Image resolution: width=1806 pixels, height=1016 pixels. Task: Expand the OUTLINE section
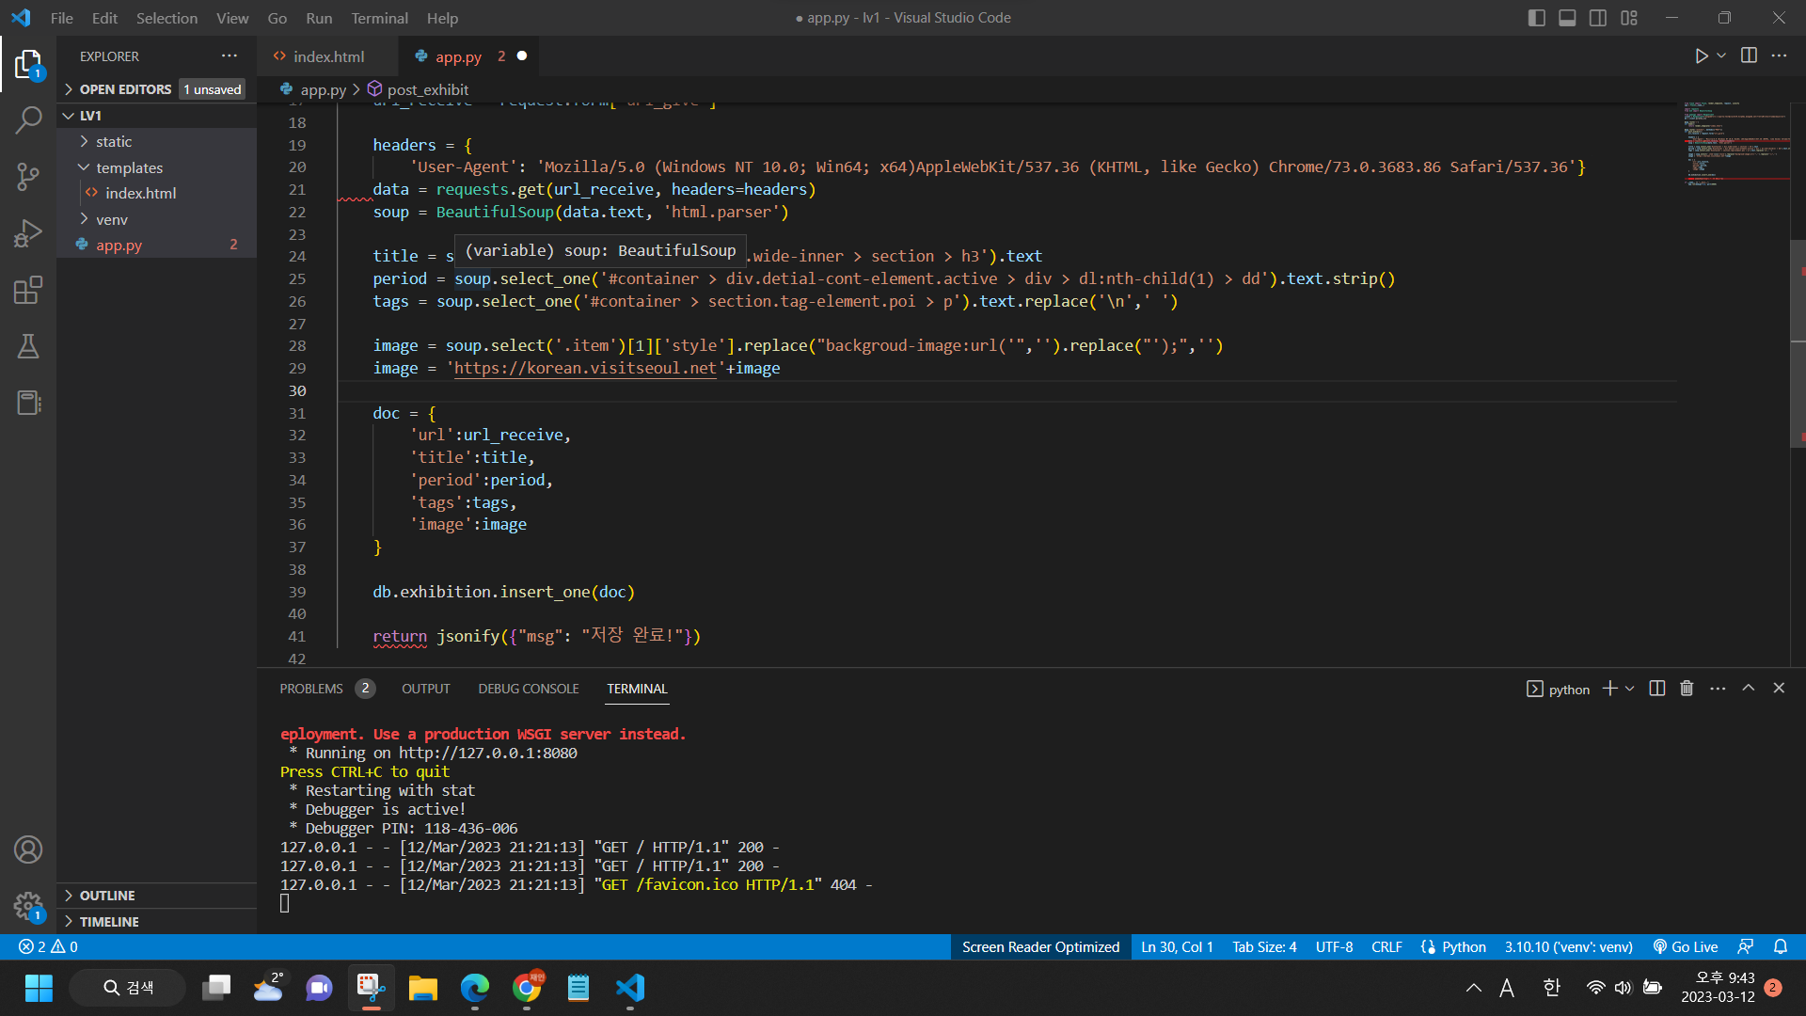pyautogui.click(x=156, y=896)
